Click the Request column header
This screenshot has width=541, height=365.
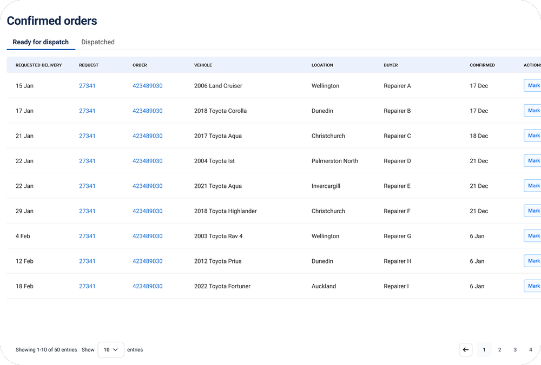(89, 65)
